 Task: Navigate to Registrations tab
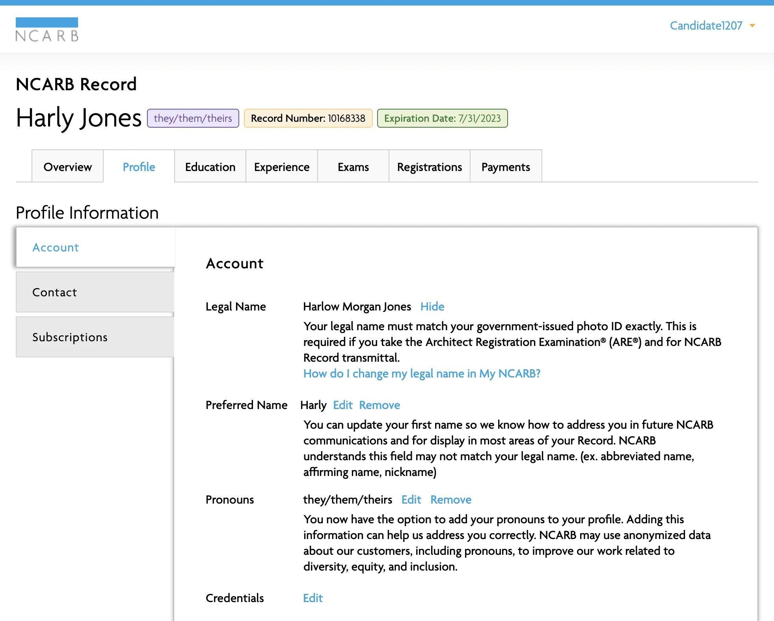(429, 167)
